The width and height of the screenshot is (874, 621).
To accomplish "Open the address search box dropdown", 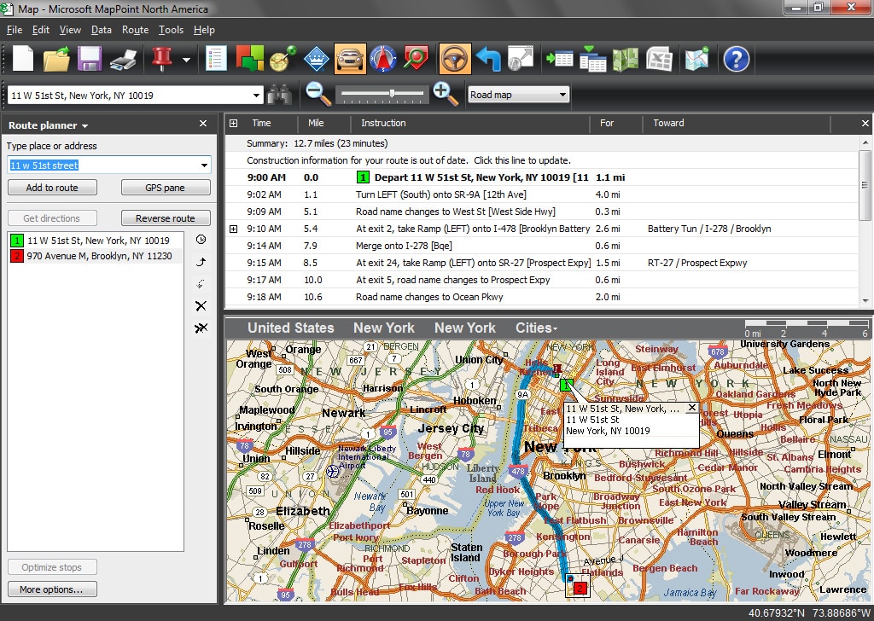I will click(x=256, y=96).
